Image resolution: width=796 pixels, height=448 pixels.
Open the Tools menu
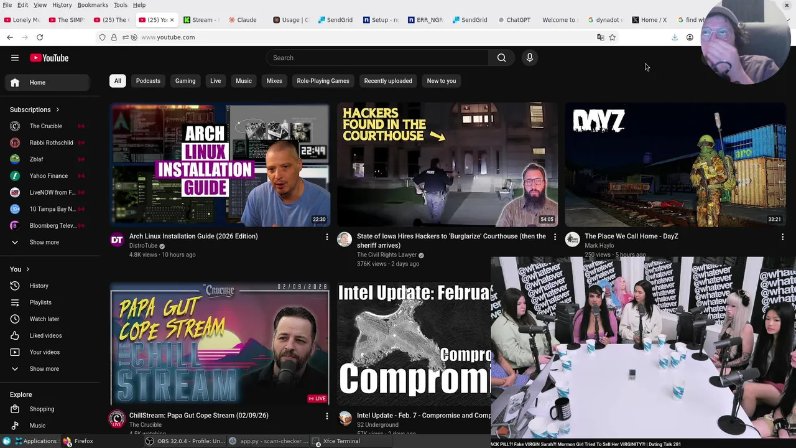(120, 5)
